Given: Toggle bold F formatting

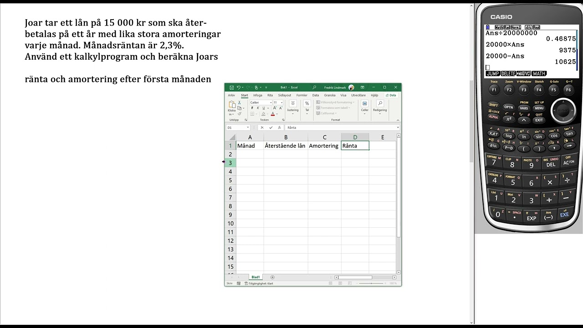Looking at the screenshot, I should click(252, 108).
